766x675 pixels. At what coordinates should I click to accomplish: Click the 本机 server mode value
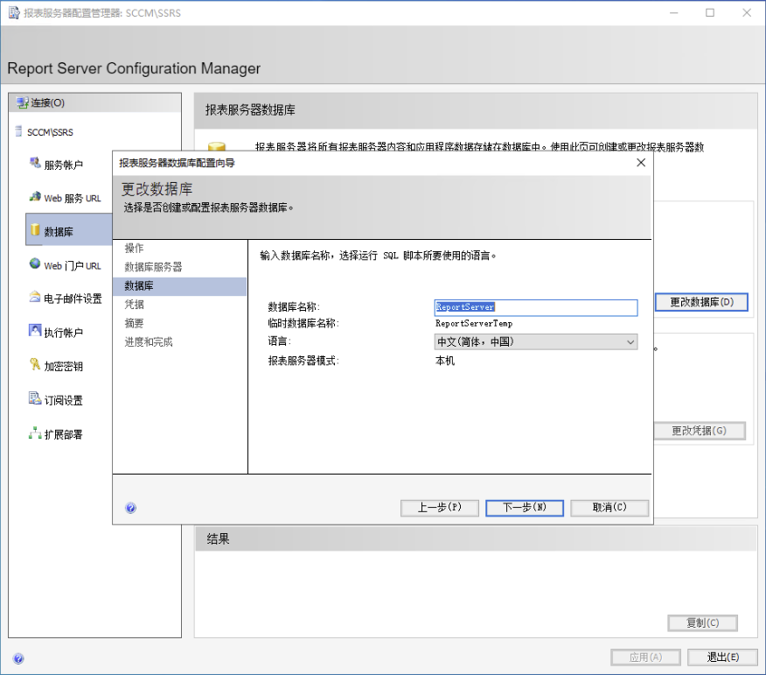(445, 361)
